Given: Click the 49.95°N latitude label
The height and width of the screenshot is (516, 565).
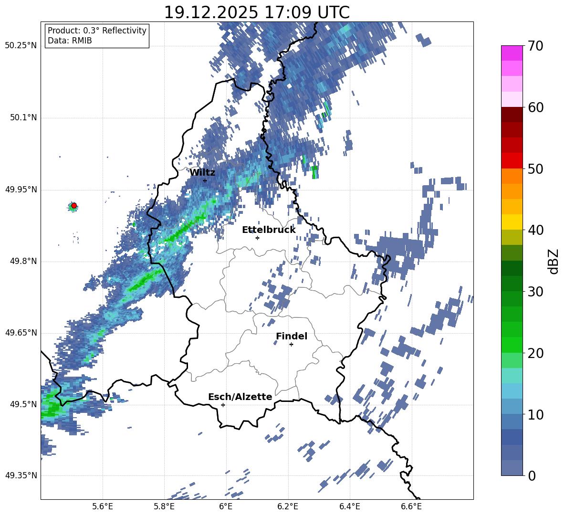Looking at the screenshot, I should tap(21, 190).
